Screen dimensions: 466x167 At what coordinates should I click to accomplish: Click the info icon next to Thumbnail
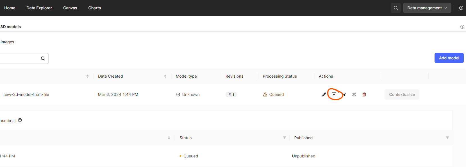[20, 120]
